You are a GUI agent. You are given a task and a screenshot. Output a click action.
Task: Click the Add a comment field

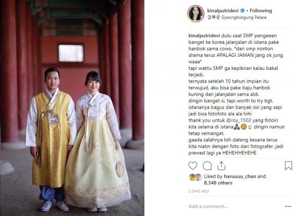tap(236, 206)
